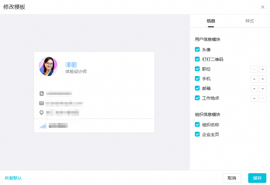
Task: Click the 修改模板 dialog title
Action: click(14, 7)
